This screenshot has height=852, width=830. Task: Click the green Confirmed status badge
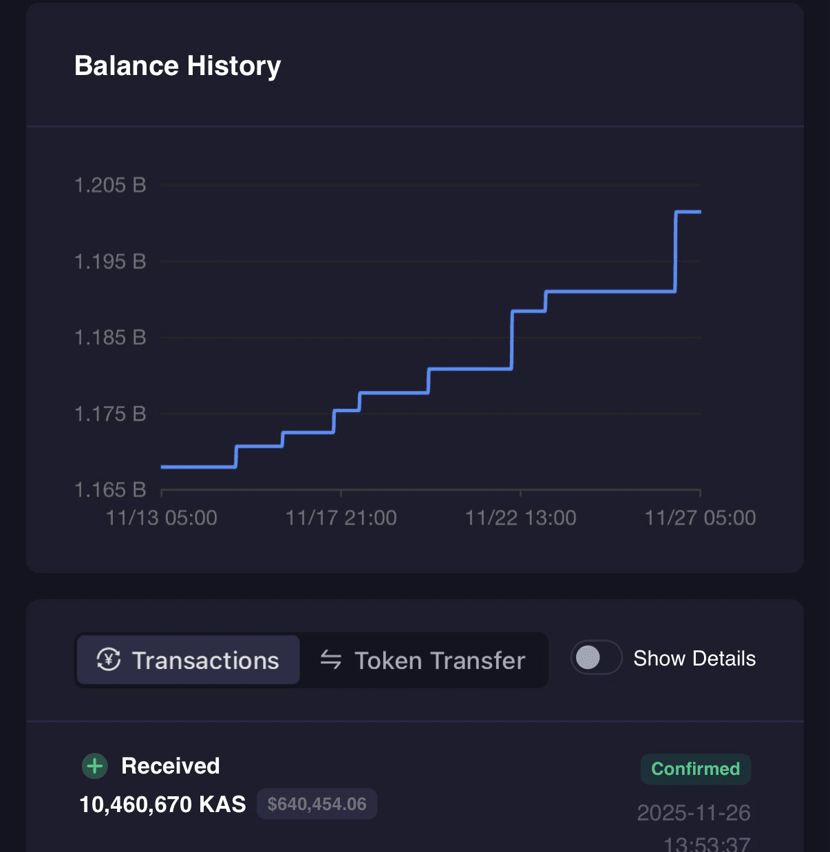(x=695, y=769)
